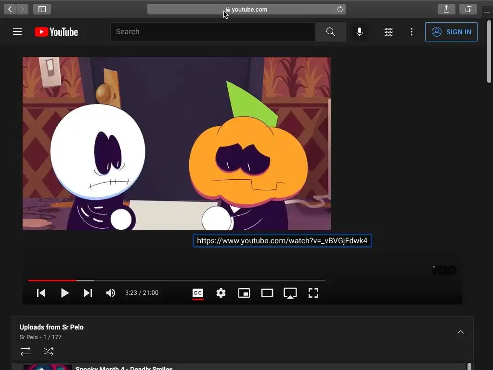This screenshot has width=493, height=370.
Task: Switch to theater mode
Action: pyautogui.click(x=267, y=293)
